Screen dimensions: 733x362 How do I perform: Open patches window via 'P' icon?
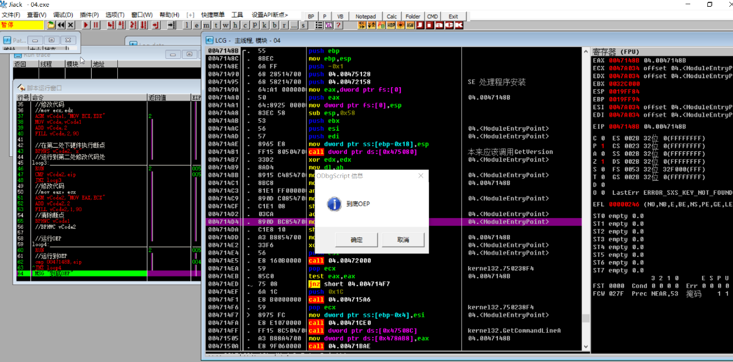pos(255,25)
